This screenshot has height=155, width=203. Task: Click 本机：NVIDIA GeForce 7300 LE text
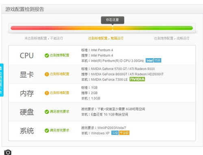pos(104,80)
